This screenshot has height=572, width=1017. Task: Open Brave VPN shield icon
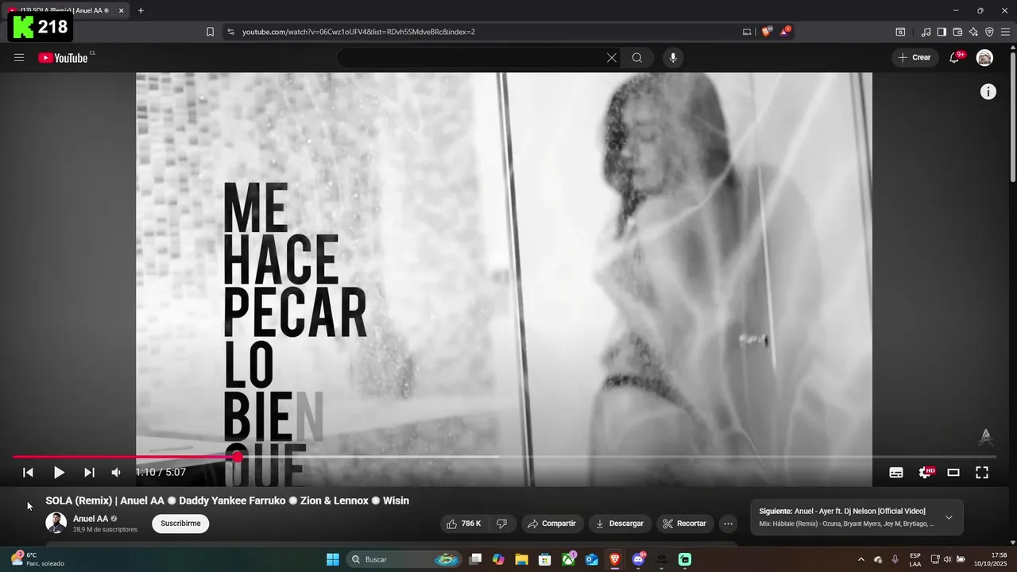click(x=989, y=32)
